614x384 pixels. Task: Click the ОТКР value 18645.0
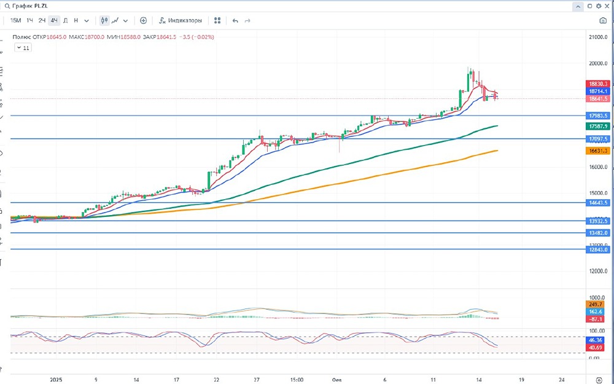56,37
